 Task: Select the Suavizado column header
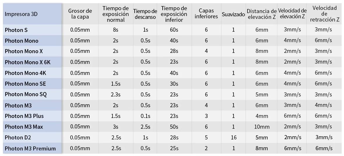pos(233,15)
